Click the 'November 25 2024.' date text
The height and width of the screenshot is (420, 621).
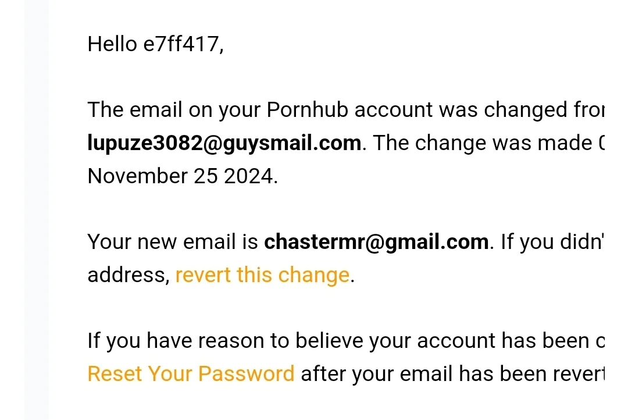(x=183, y=176)
